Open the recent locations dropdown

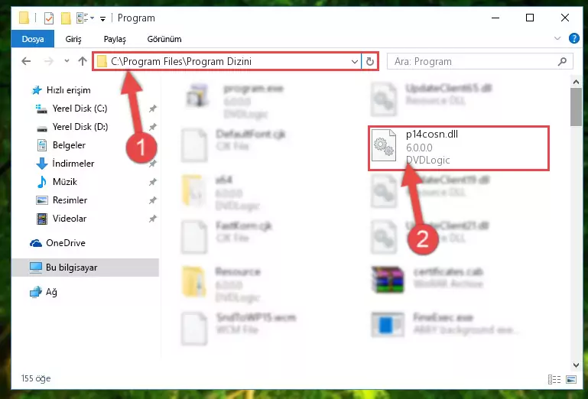pos(67,60)
